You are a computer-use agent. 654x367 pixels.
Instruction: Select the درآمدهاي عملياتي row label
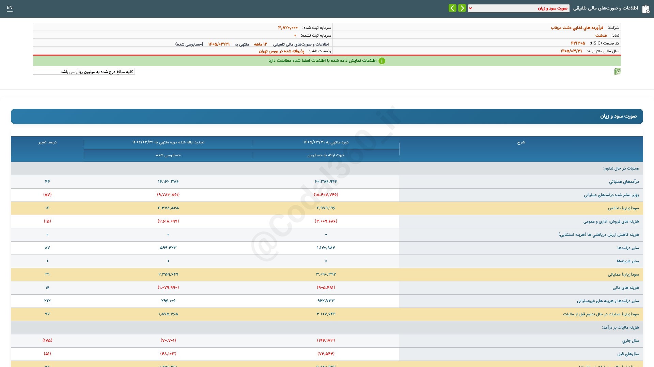[x=624, y=182]
